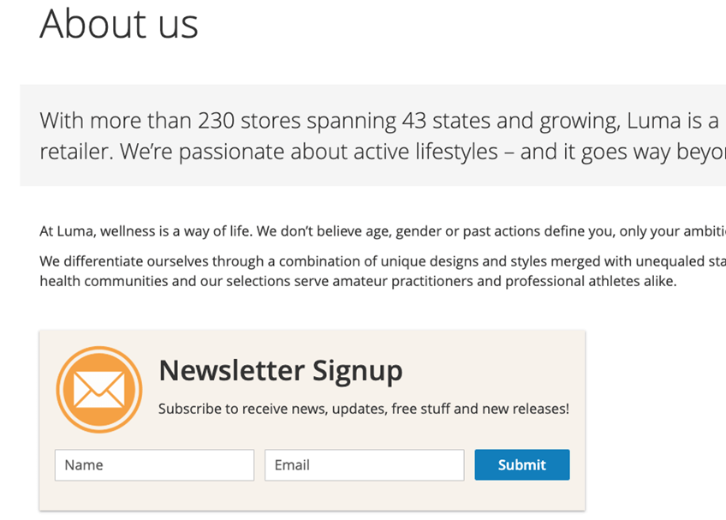Click the "Subscribe to receive news" subtitle
The height and width of the screenshot is (520, 726).
363,409
